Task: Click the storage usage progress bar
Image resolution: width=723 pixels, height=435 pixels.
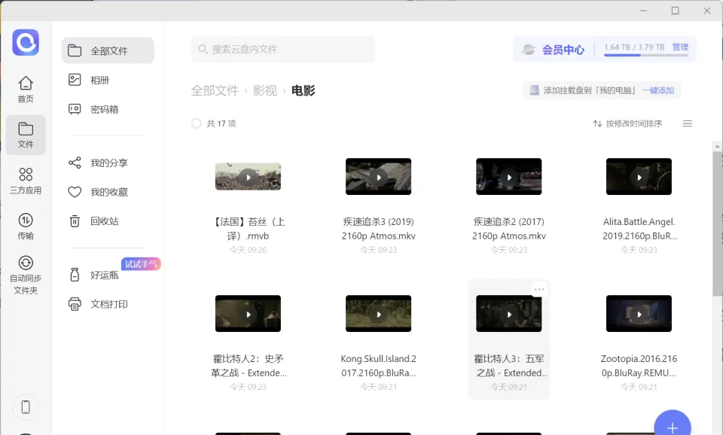Action: [x=646, y=55]
